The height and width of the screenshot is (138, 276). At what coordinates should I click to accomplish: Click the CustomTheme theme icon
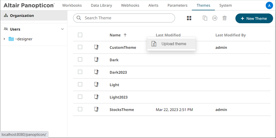[96, 47]
